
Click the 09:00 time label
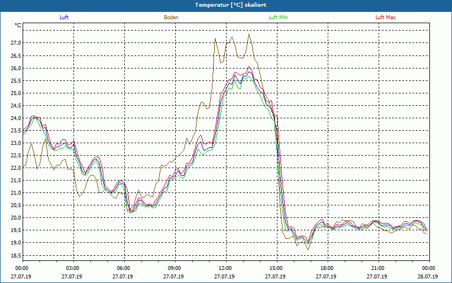[175, 268]
